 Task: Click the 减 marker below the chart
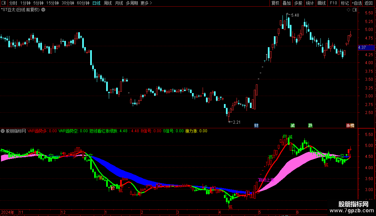(x=292, y=126)
